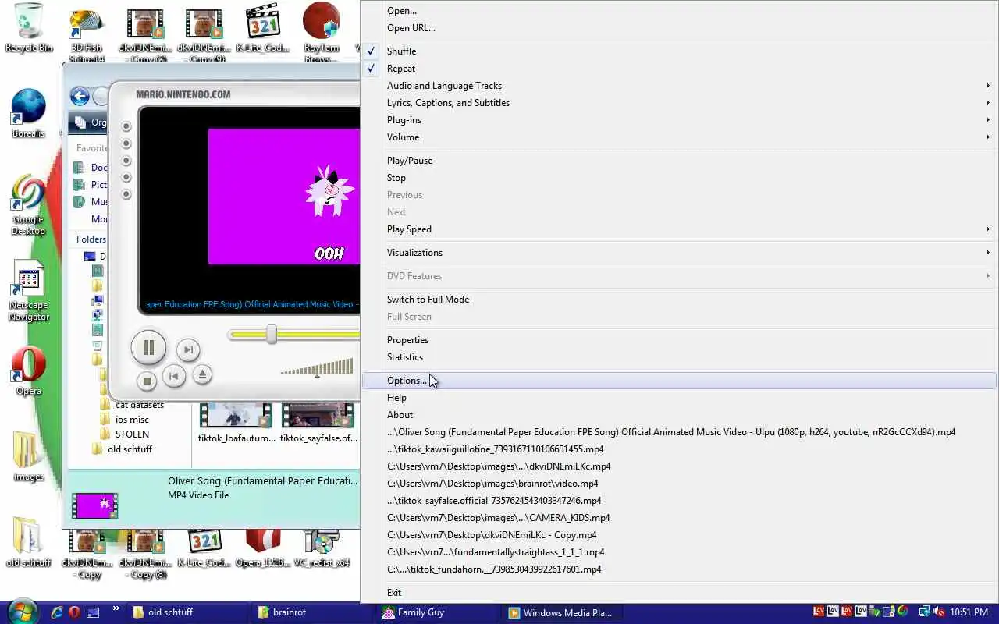The image size is (999, 624).
Task: Open the Google Desktop shortcut
Action: click(x=29, y=205)
